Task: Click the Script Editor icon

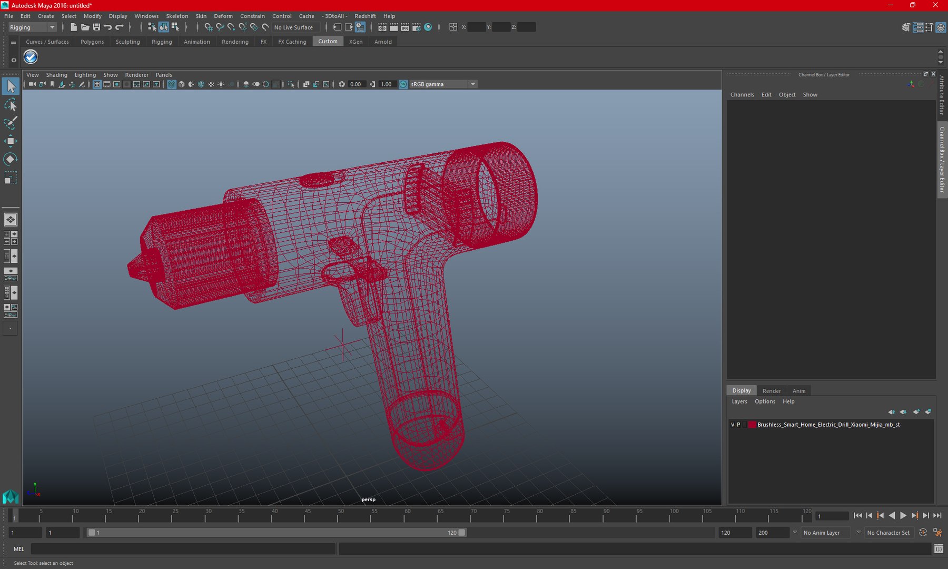Action: pos(939,549)
